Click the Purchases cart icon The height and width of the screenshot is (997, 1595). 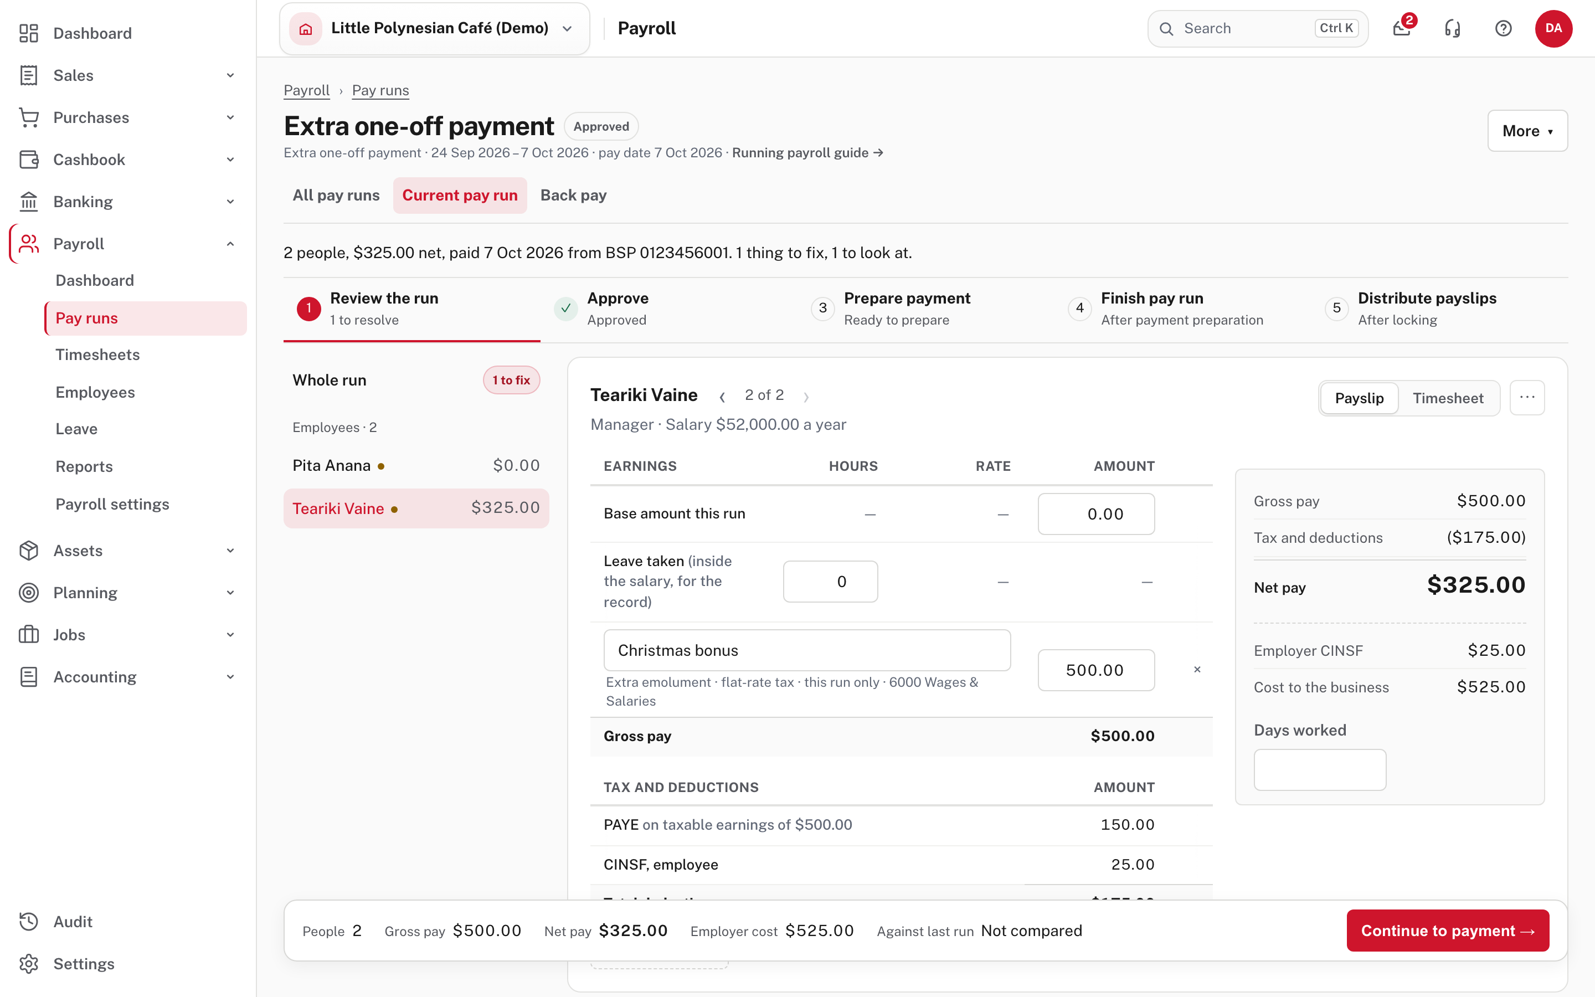click(28, 117)
